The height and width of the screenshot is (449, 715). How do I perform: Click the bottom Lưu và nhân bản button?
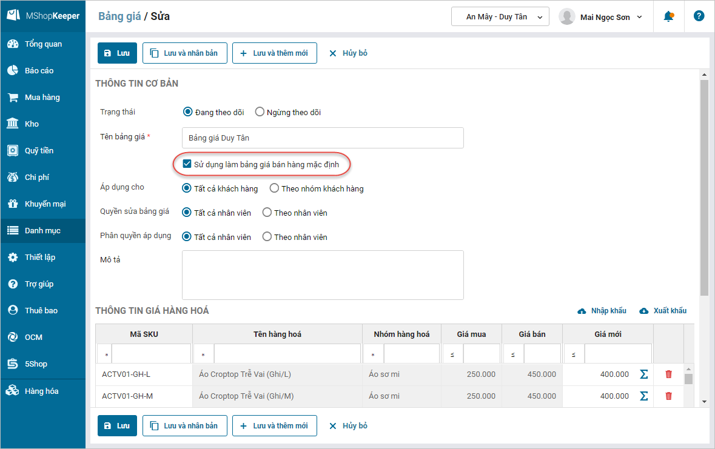coord(185,426)
